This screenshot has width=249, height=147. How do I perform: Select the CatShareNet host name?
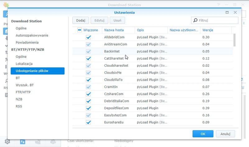(114, 58)
